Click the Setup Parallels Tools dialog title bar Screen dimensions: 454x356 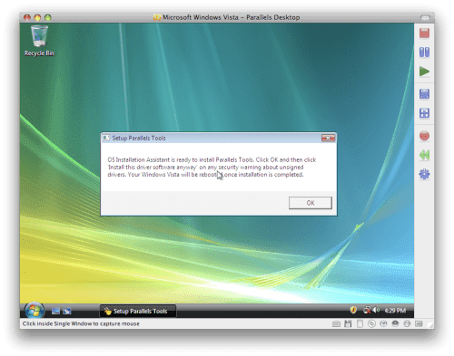(212, 138)
